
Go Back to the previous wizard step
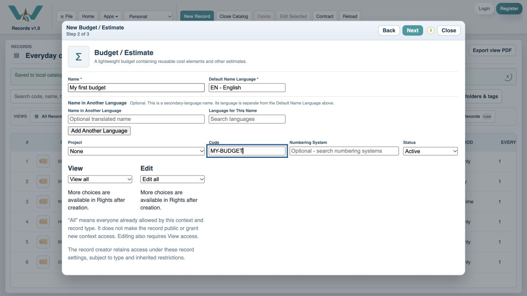(389, 30)
